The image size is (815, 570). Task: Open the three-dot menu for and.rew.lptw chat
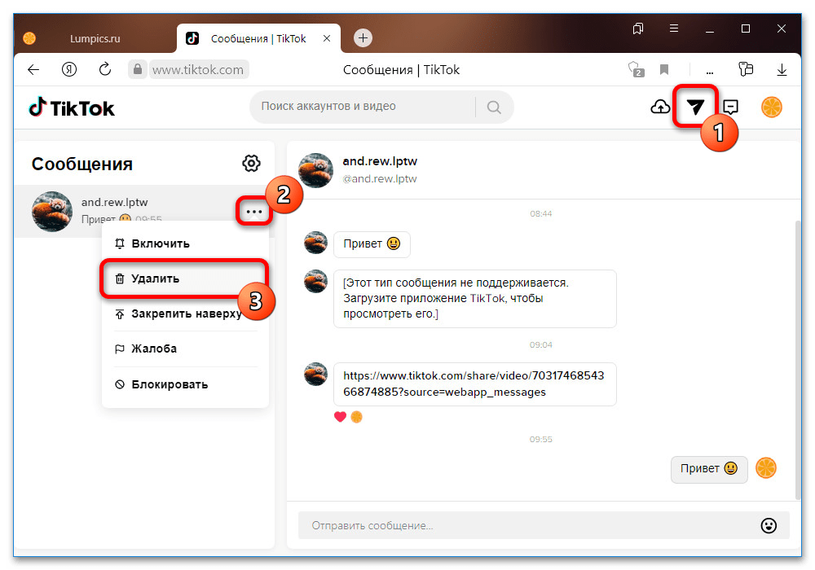(254, 211)
